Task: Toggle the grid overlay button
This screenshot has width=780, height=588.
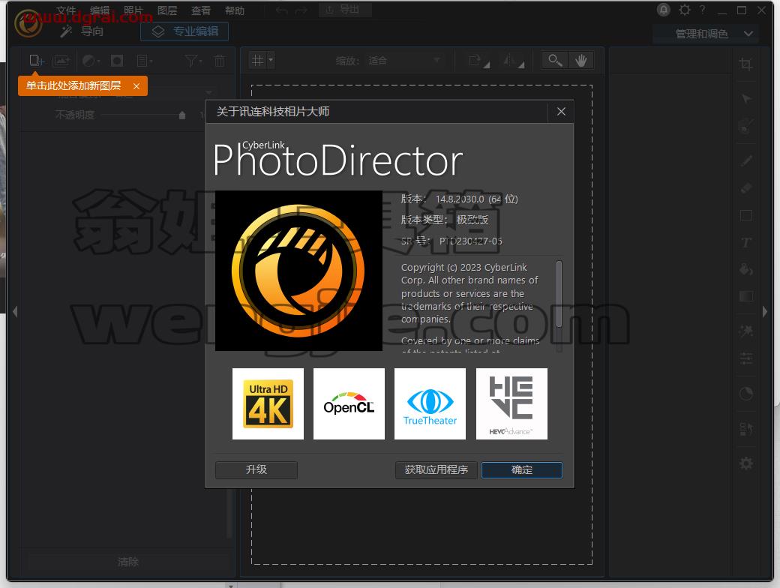Action: pyautogui.click(x=258, y=61)
